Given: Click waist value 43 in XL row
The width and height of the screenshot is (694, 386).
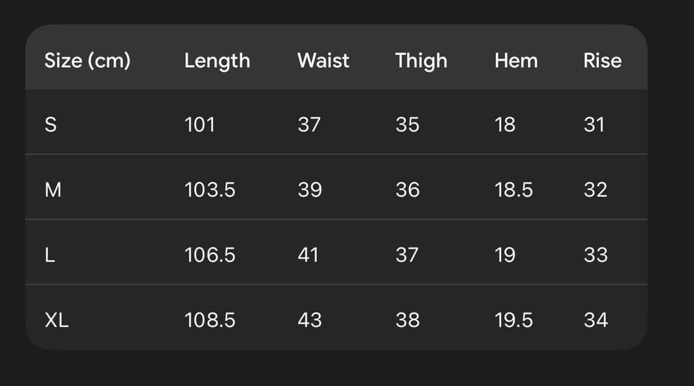Looking at the screenshot, I should pyautogui.click(x=310, y=320).
